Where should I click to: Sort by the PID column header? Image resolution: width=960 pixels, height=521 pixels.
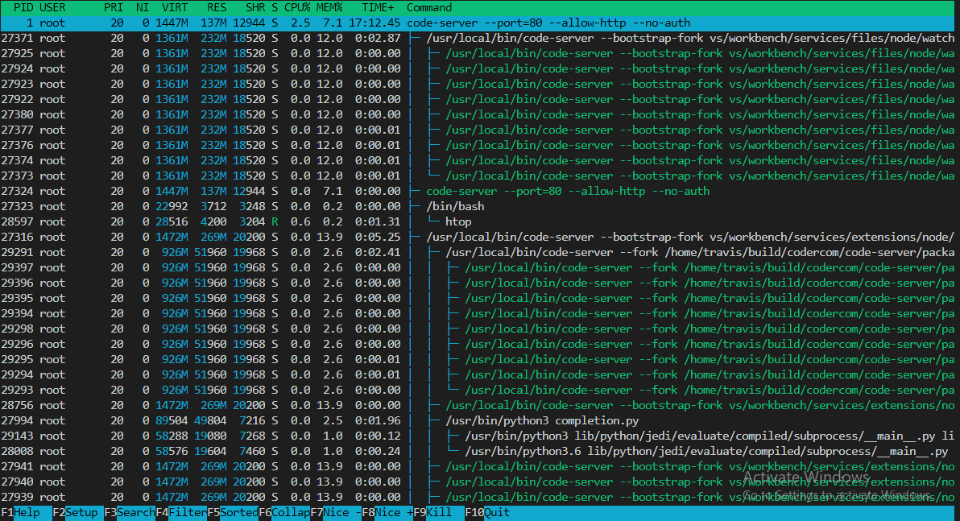tap(23, 7)
